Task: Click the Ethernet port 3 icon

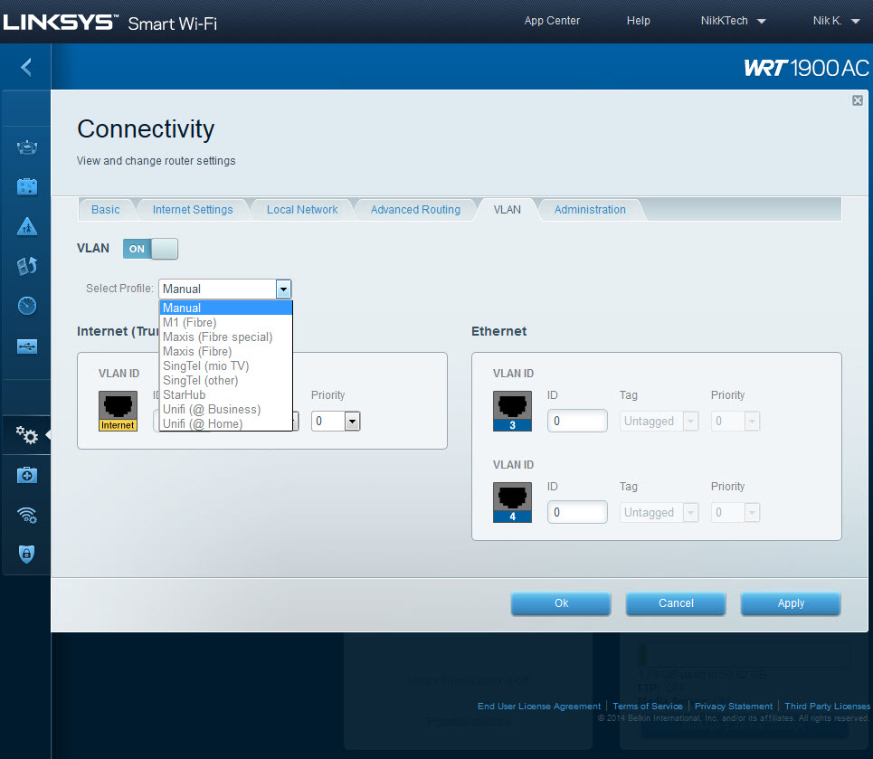Action: 512,411
